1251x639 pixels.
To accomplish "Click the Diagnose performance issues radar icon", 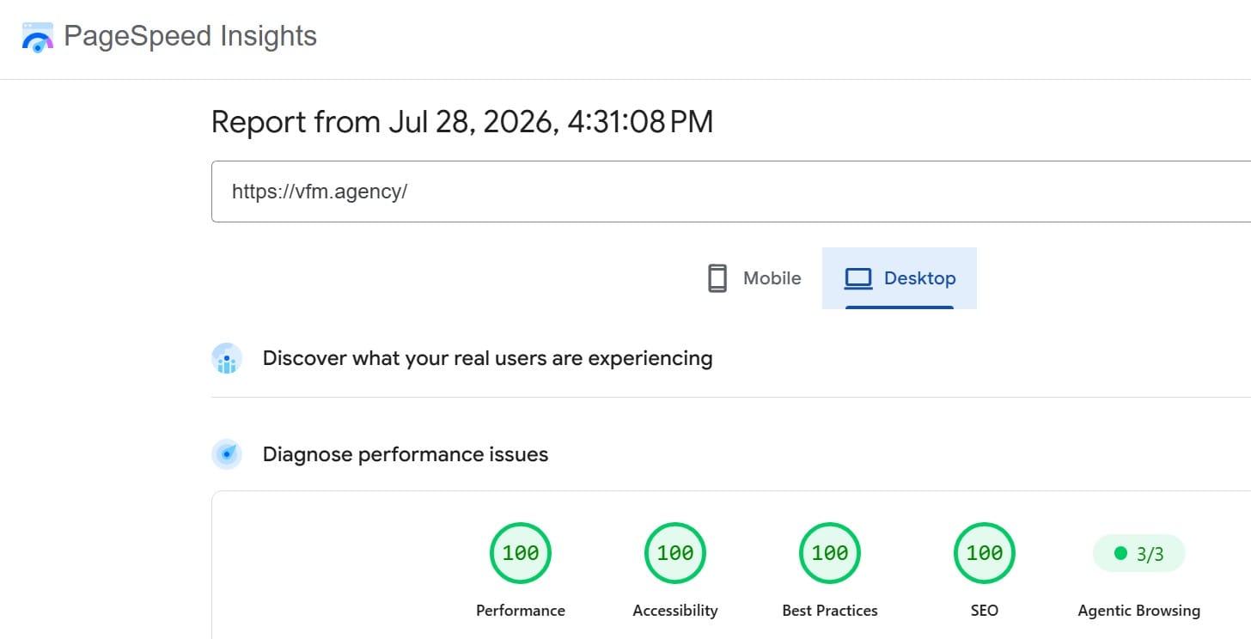I will 227,454.
